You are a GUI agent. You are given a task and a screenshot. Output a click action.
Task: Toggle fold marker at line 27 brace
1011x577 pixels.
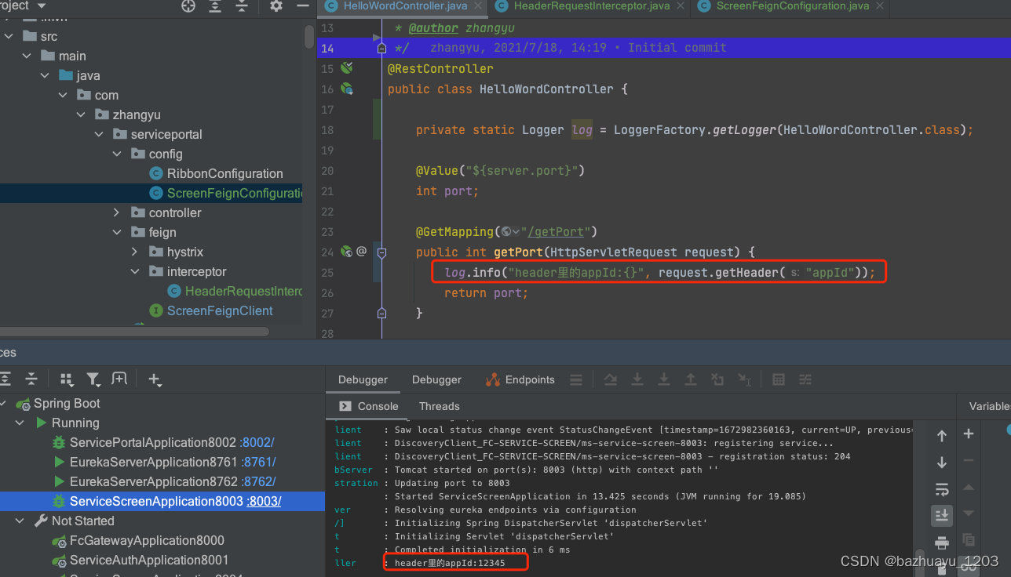tap(381, 313)
